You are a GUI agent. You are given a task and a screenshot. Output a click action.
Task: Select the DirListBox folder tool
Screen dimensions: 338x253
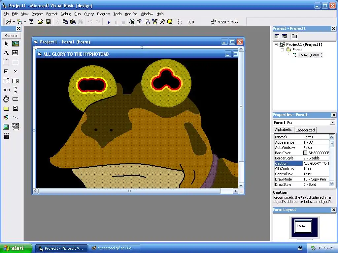6,108
